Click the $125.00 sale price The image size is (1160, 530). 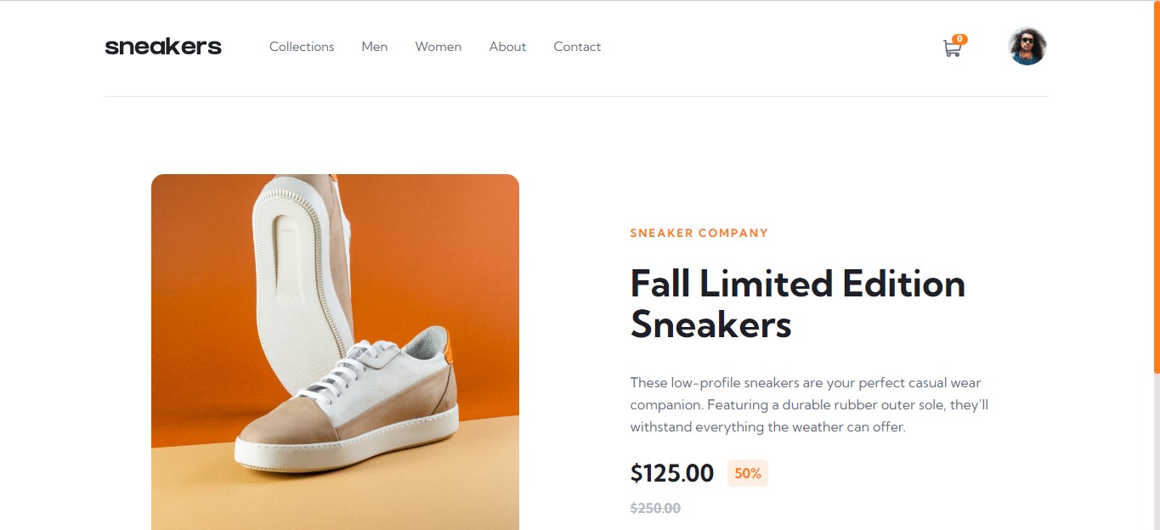point(671,473)
